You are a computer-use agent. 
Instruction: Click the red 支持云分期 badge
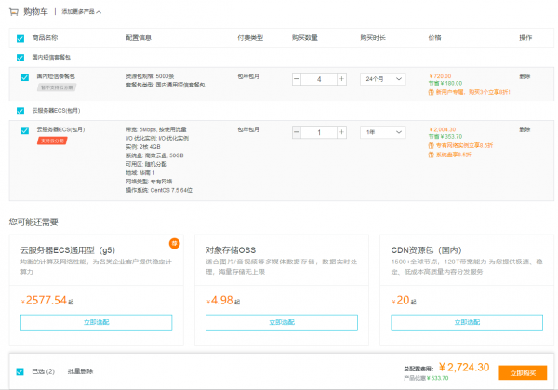click(x=52, y=141)
